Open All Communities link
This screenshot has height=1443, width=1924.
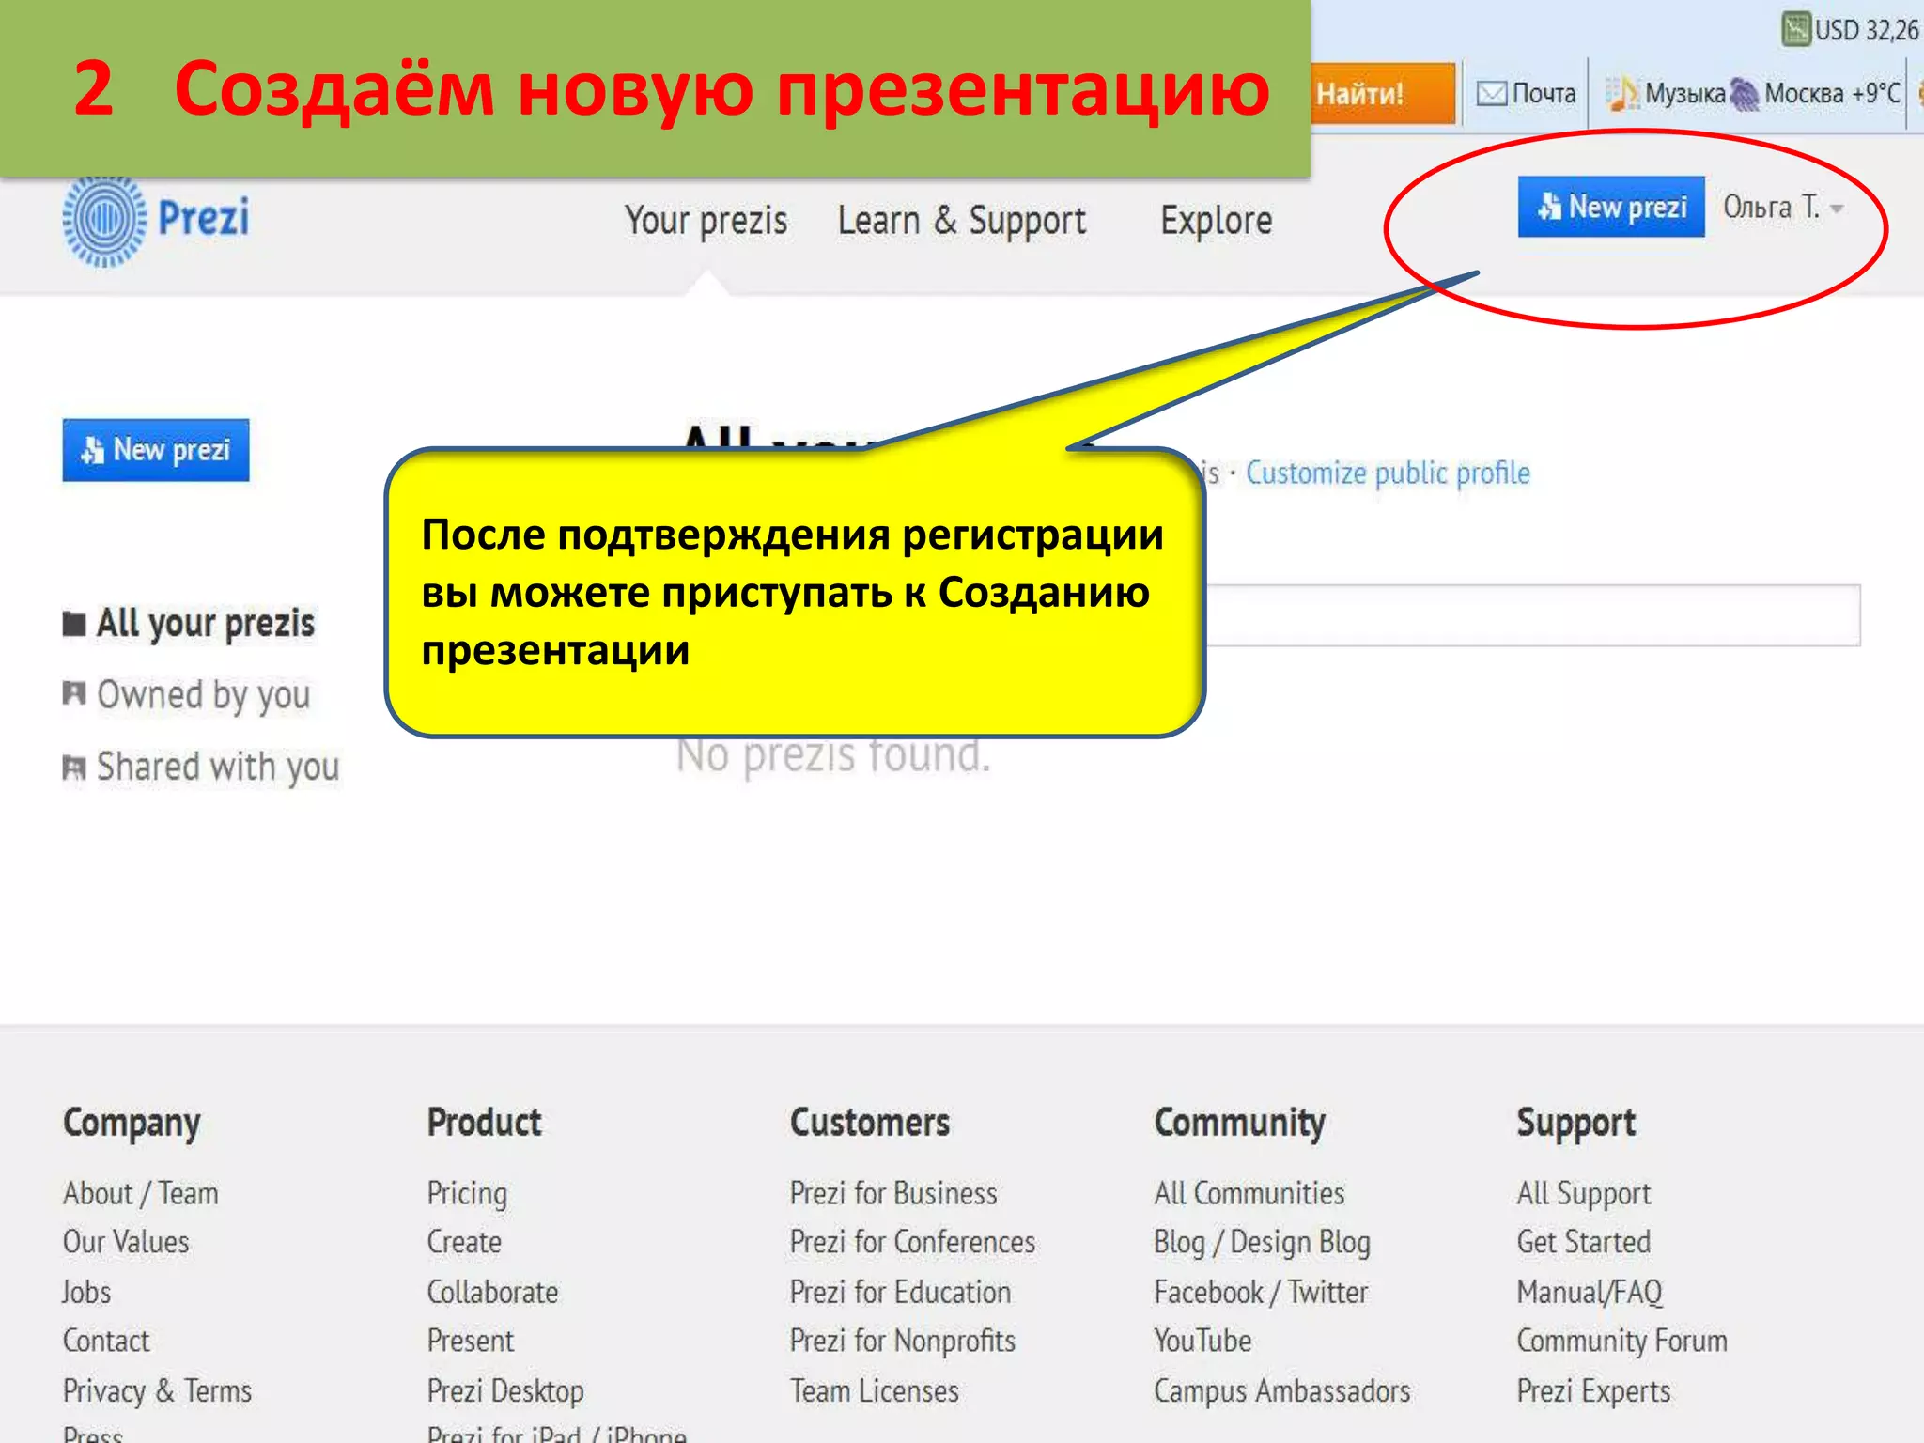1249,1193
